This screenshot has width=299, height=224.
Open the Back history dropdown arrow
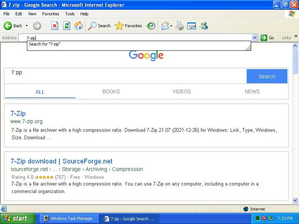pos(27,26)
